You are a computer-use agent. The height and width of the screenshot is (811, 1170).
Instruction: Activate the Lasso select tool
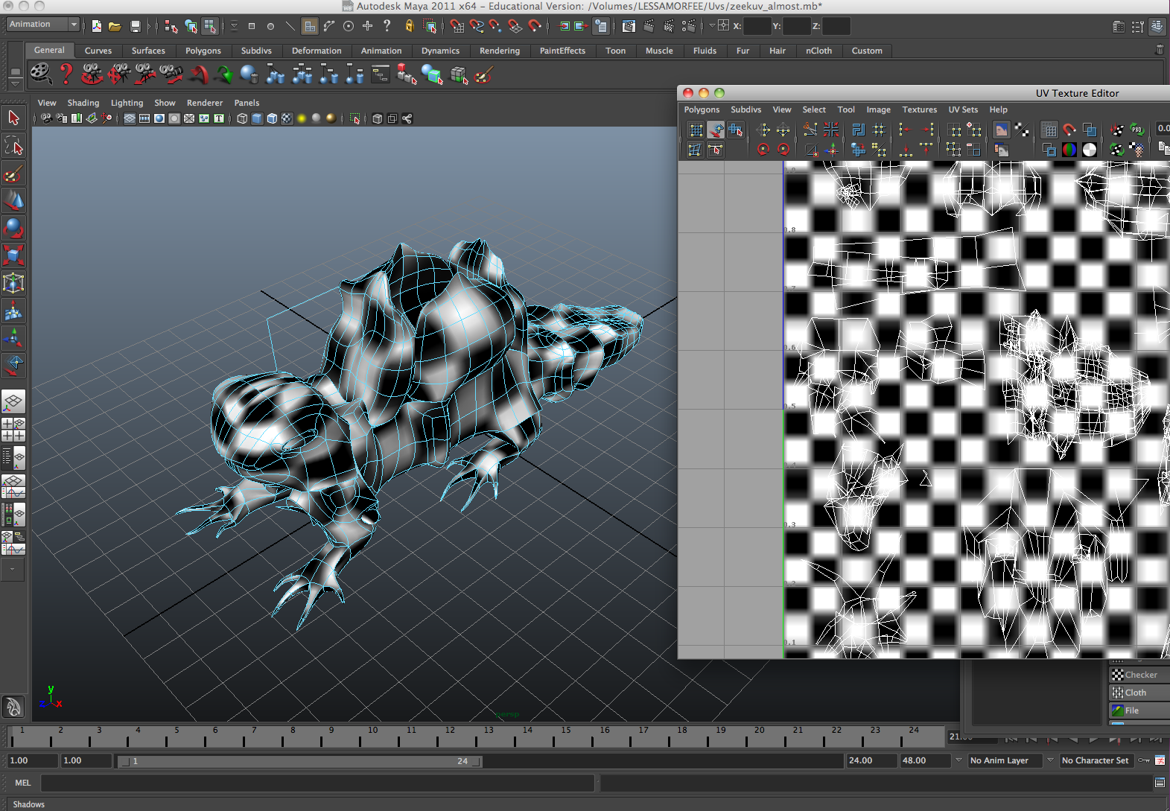13,146
